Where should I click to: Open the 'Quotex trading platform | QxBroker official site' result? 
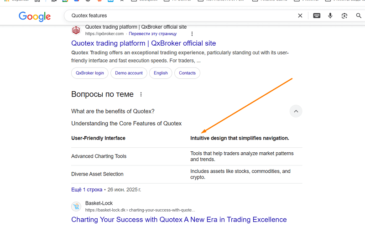(x=144, y=43)
